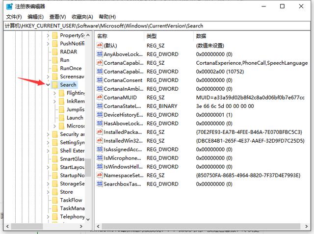The height and width of the screenshot is (234, 314).
Task: Click the (默认) string value icon
Action: (100, 46)
